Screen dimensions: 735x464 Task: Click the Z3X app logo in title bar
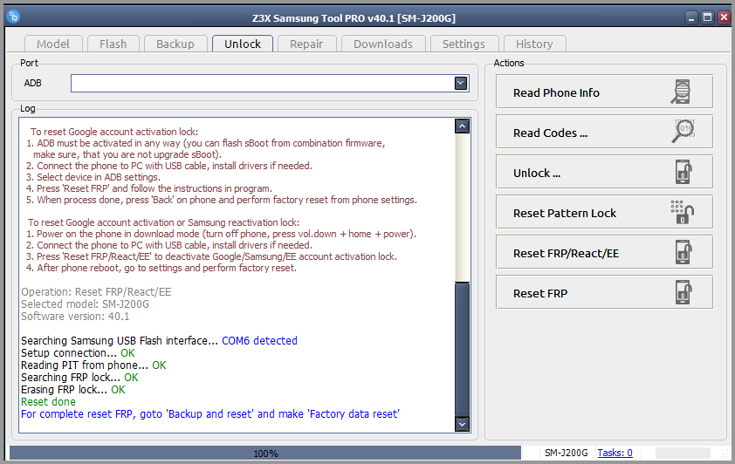[x=13, y=17]
